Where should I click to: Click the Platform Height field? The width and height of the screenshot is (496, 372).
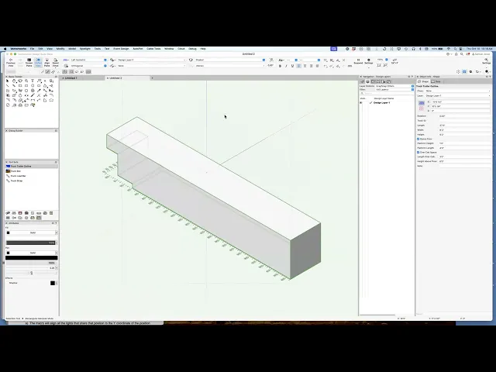[465, 143]
